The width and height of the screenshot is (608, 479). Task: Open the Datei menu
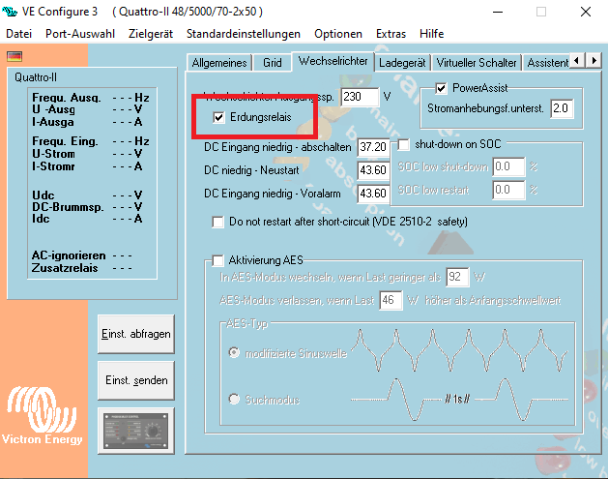click(x=18, y=34)
